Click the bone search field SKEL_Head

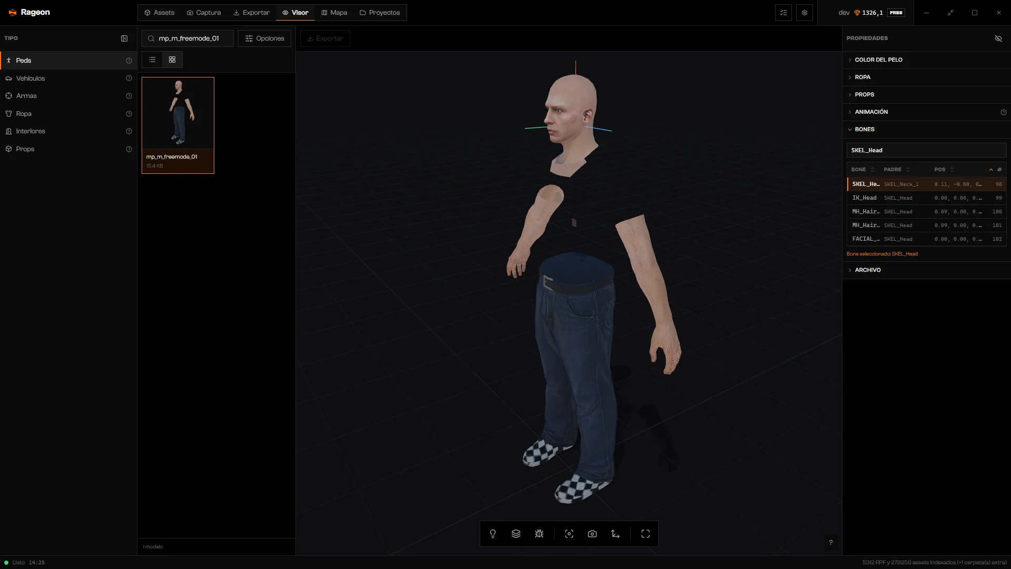(x=926, y=150)
